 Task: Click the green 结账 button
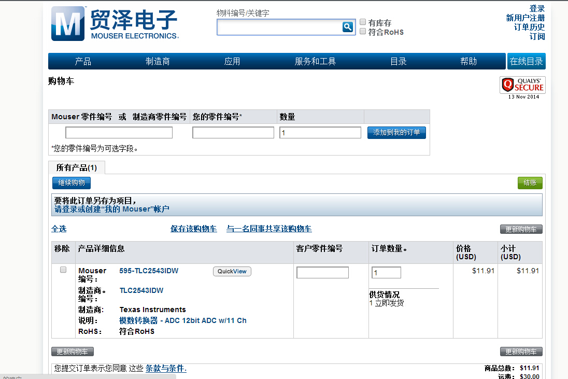click(x=530, y=183)
